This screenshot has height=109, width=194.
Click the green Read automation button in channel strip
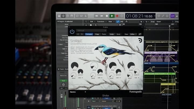coord(63,81)
